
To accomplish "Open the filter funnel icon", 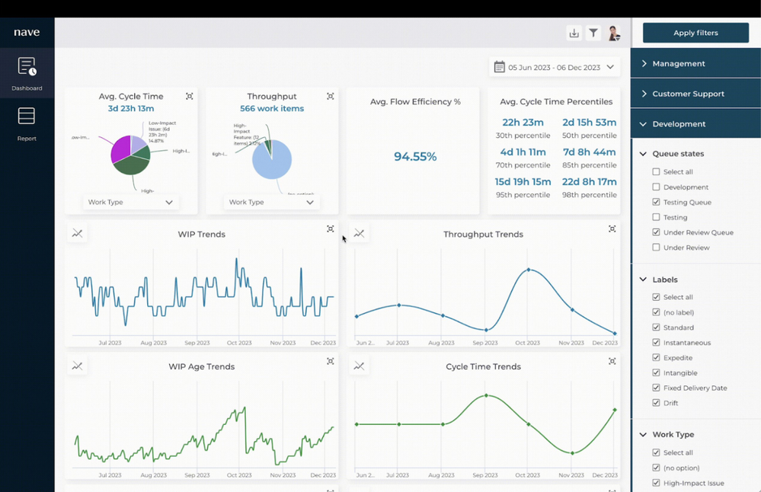I will point(593,33).
